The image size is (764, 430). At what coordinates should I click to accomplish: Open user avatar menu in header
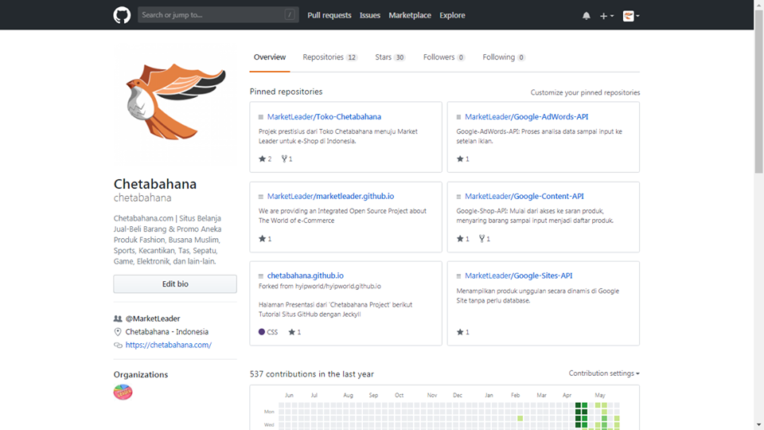[631, 16]
